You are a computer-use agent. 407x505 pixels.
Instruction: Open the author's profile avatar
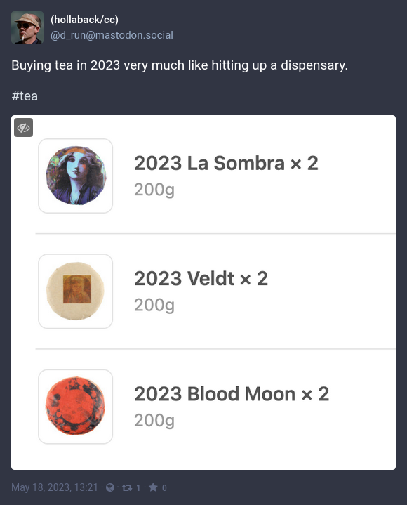tap(27, 27)
